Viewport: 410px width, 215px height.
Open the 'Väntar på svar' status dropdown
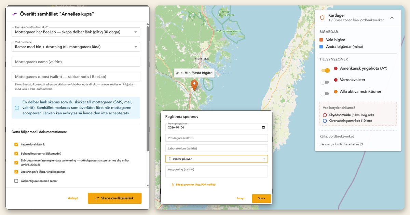[x=217, y=159]
